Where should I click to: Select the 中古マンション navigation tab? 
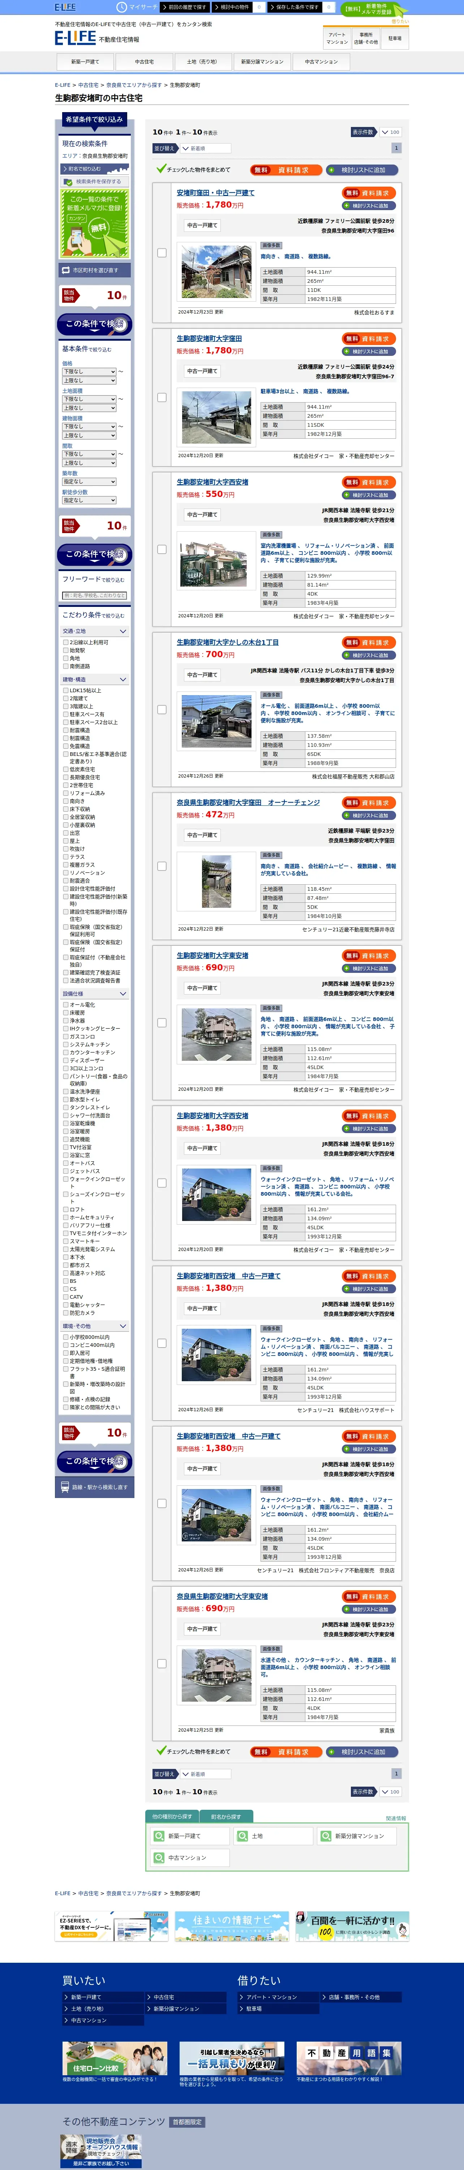coord(321,61)
